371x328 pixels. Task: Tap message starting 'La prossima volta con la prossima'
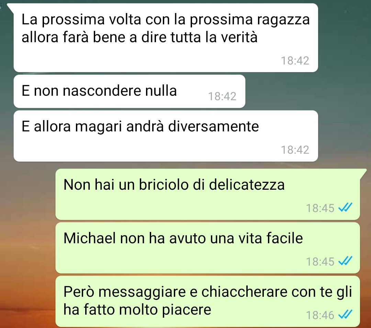(x=166, y=38)
